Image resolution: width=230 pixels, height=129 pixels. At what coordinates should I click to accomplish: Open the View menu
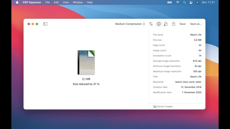(66, 2)
